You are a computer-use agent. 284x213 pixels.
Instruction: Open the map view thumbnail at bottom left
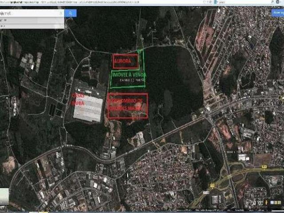coord(4,196)
